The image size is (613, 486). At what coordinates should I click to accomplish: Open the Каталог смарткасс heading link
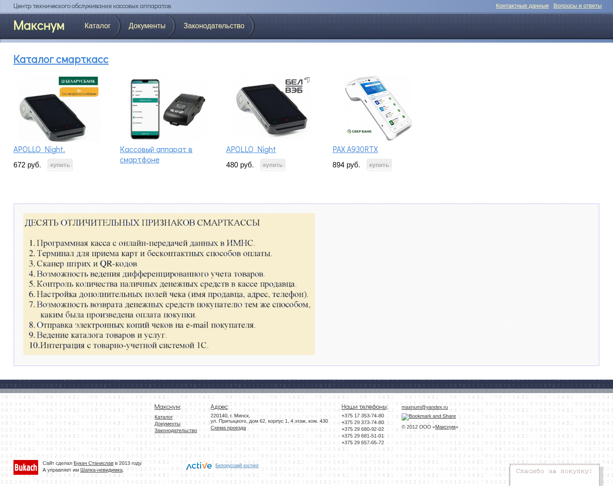pyautogui.click(x=61, y=59)
